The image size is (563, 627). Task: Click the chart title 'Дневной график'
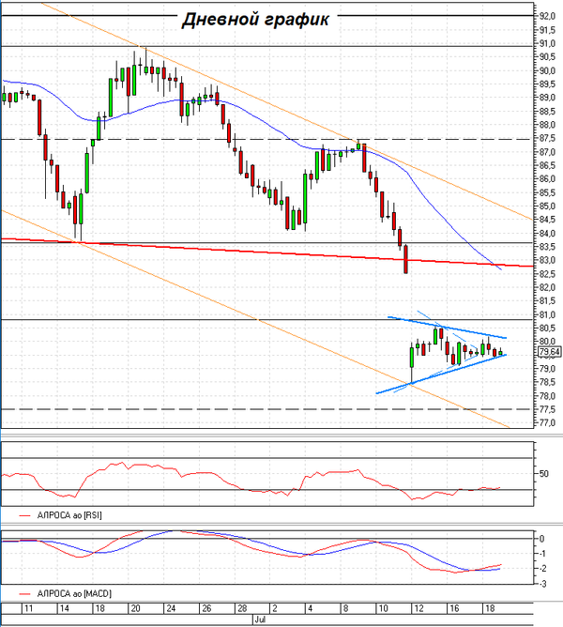pyautogui.click(x=255, y=19)
